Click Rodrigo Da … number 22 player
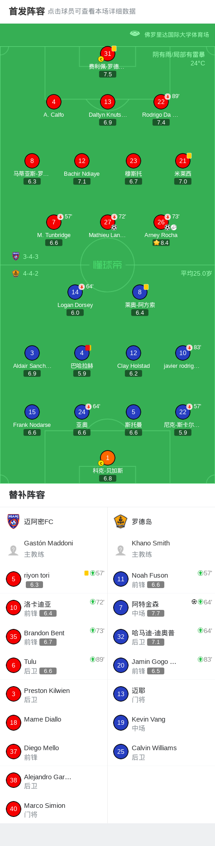Viewport: 215px width, 846px height. coord(161,102)
